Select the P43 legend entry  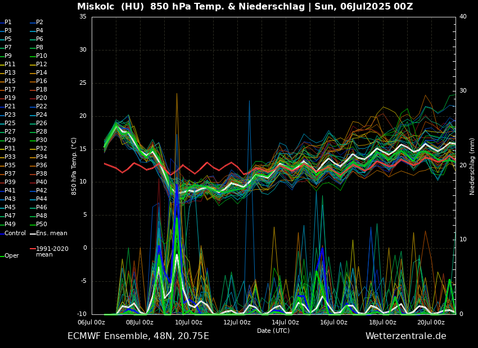click(x=10, y=199)
